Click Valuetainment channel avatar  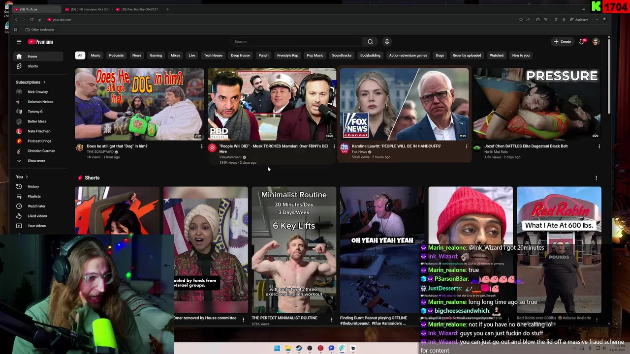(x=212, y=147)
